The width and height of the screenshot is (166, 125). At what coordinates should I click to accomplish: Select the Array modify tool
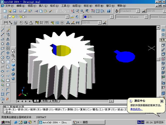8,48
